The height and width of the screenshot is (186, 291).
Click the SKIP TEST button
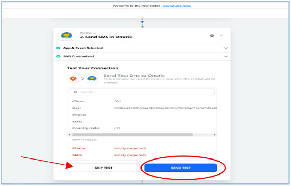coord(103,168)
